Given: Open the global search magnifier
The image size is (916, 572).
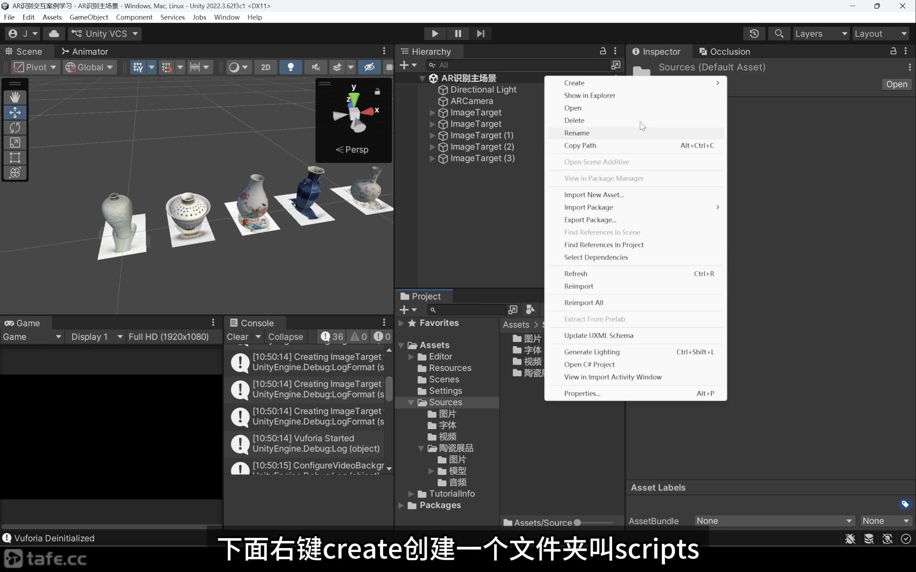Looking at the screenshot, I should coord(779,34).
